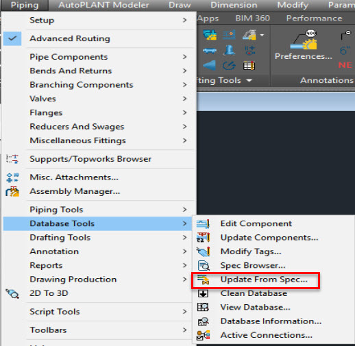355x346 pixels.
Task: Switch to the Performance ribbon tab
Action: [x=314, y=18]
